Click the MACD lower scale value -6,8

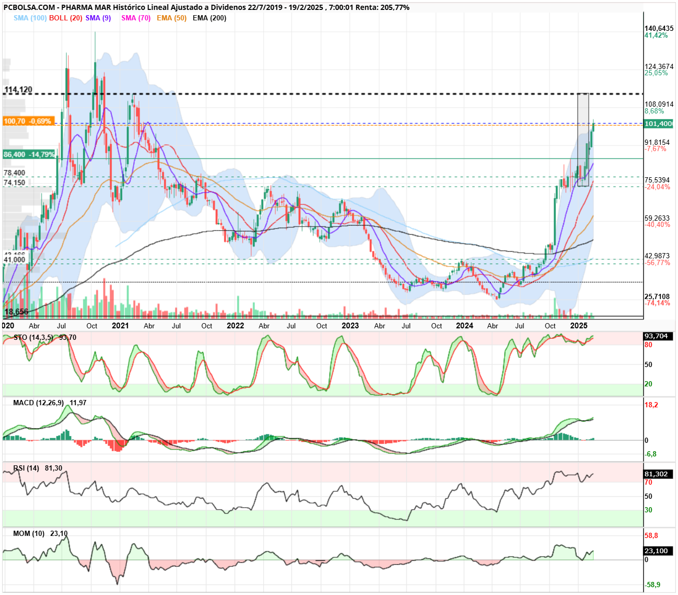tap(651, 454)
